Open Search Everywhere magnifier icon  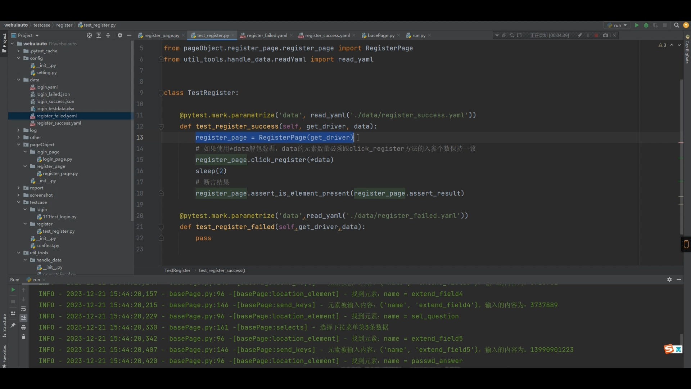point(677,25)
